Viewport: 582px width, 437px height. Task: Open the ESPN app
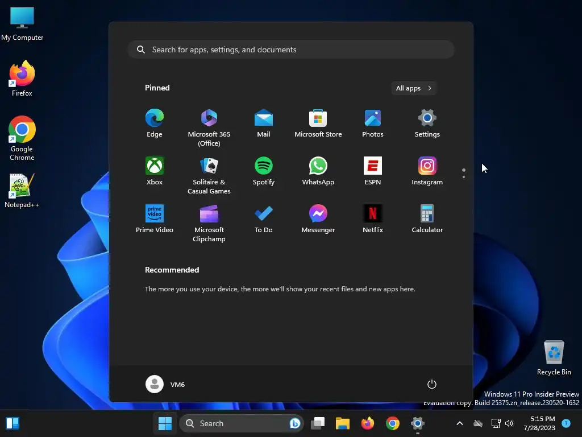click(373, 171)
